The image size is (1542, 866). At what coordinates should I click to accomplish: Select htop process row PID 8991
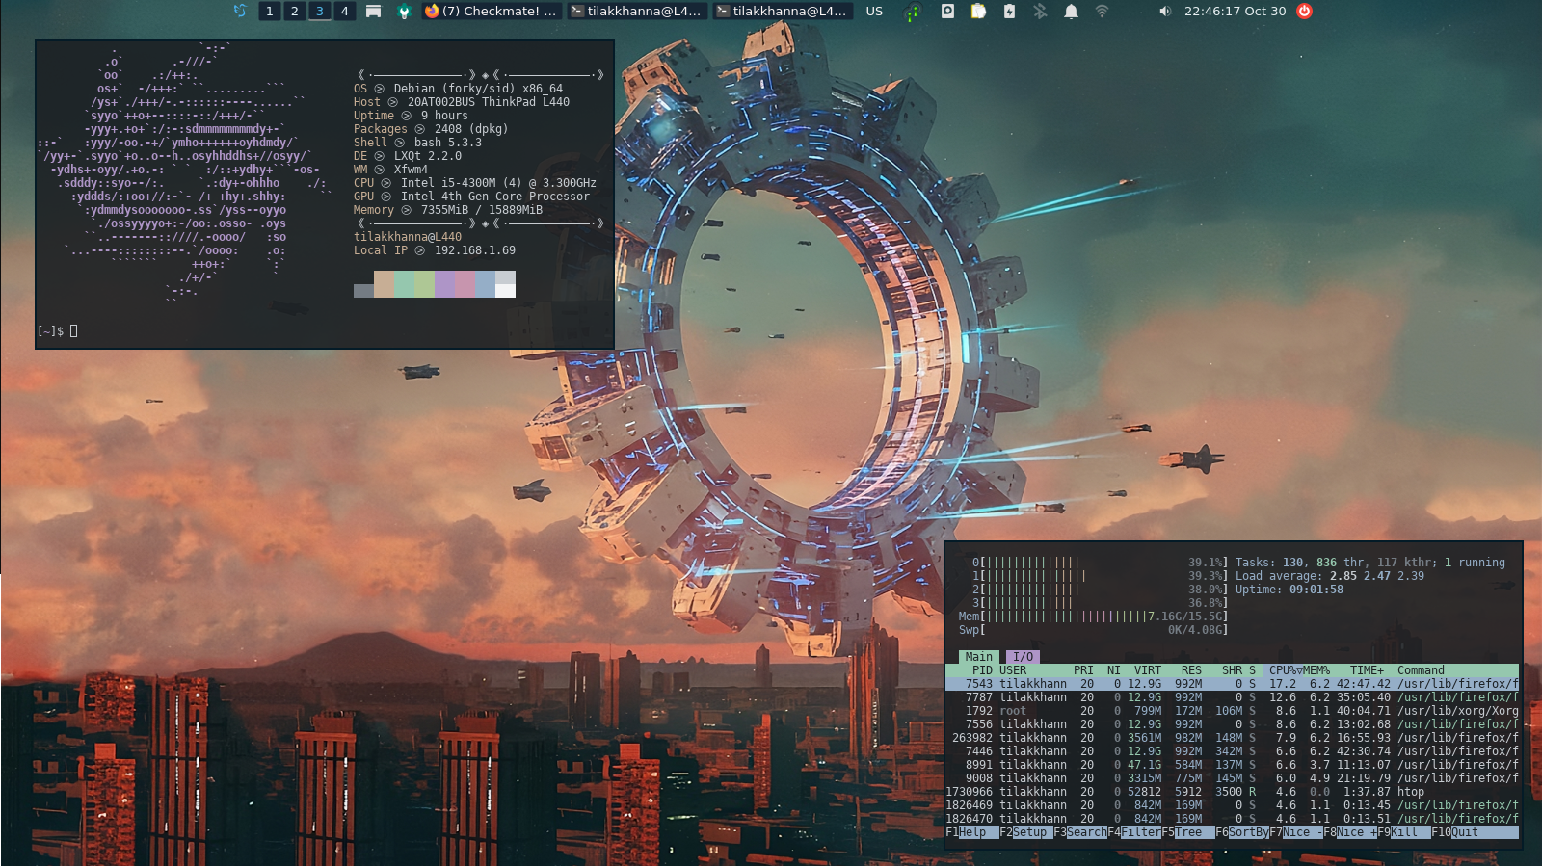1232,765
